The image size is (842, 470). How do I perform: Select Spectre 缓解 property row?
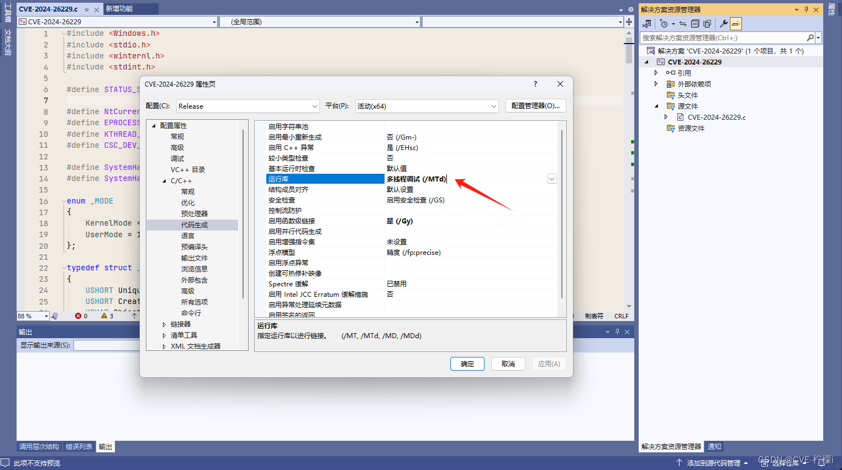click(412, 284)
